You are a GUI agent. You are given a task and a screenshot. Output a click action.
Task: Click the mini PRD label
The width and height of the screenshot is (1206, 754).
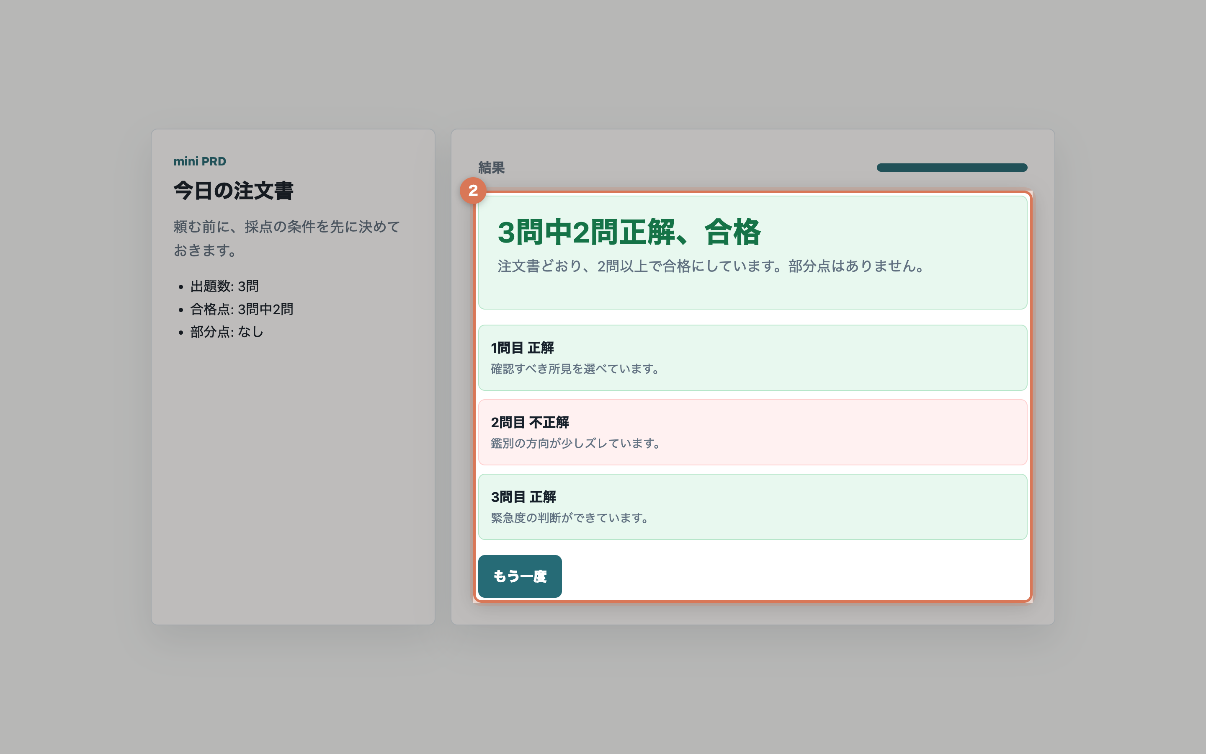point(200,161)
